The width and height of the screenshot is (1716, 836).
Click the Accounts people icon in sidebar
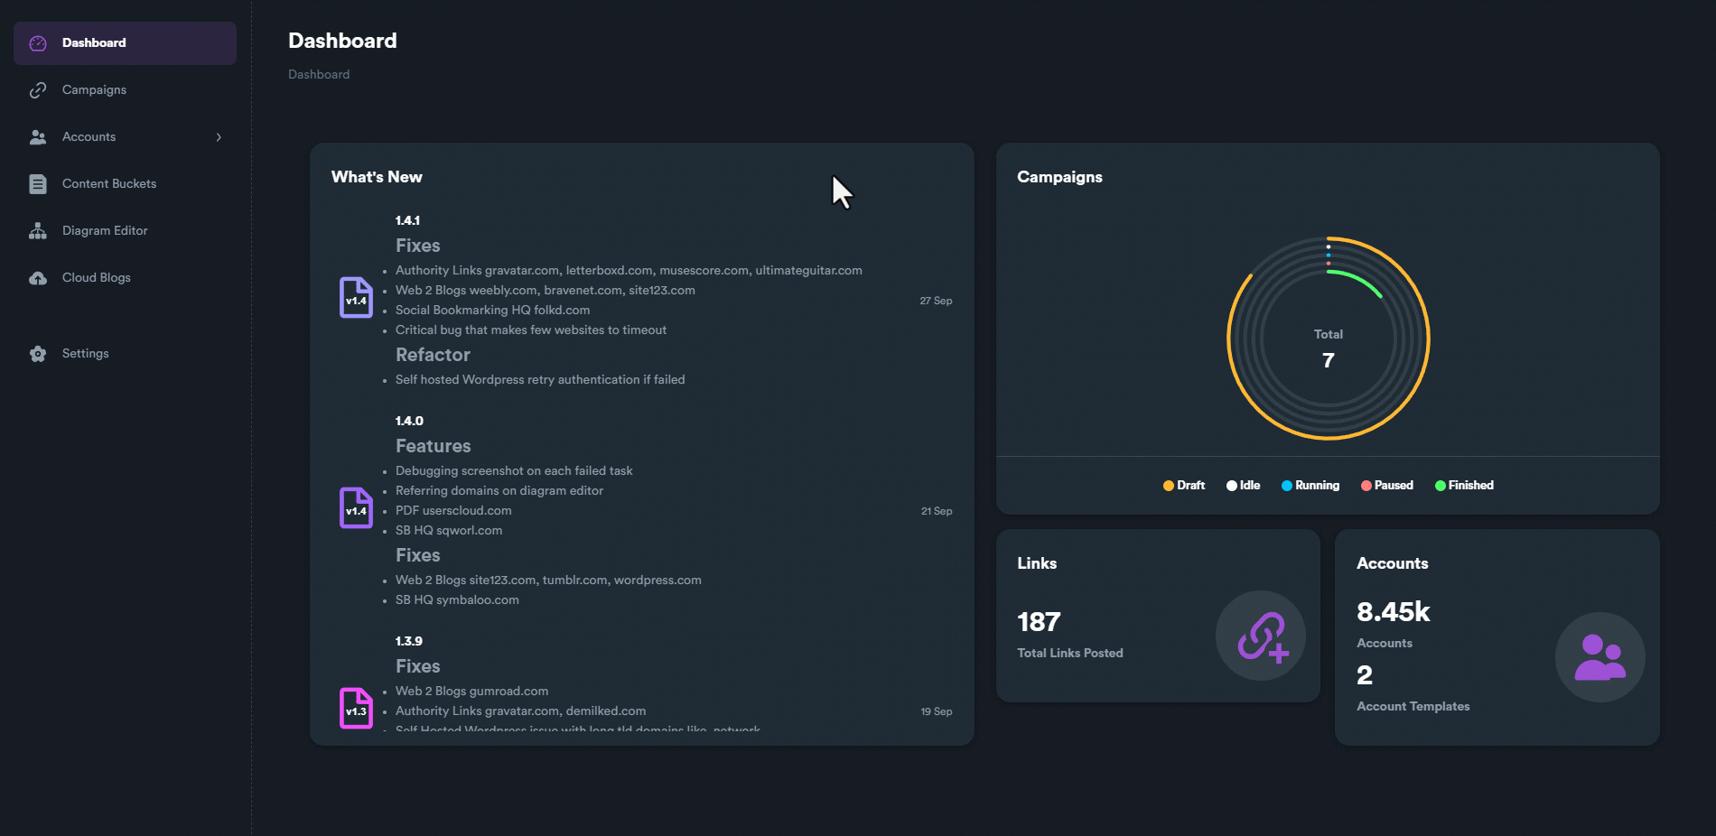click(38, 137)
